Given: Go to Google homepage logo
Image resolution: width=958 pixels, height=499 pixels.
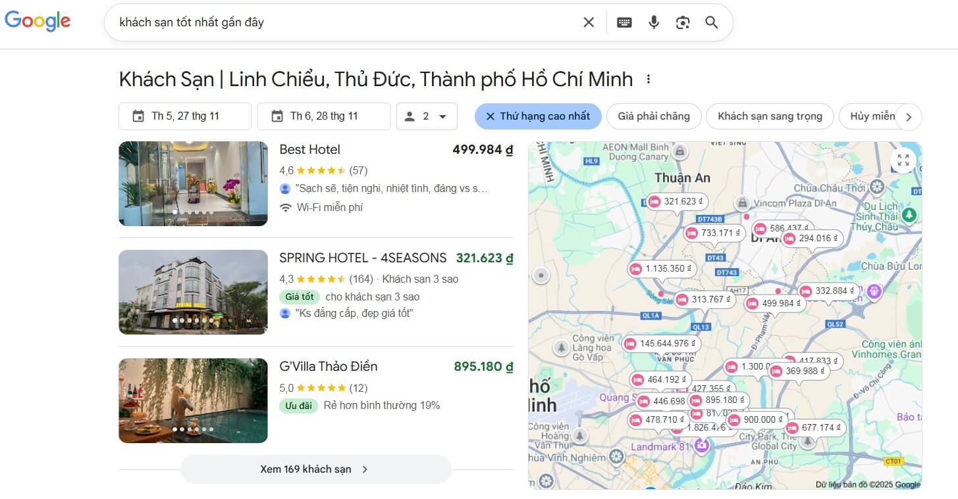Looking at the screenshot, I should [x=38, y=22].
